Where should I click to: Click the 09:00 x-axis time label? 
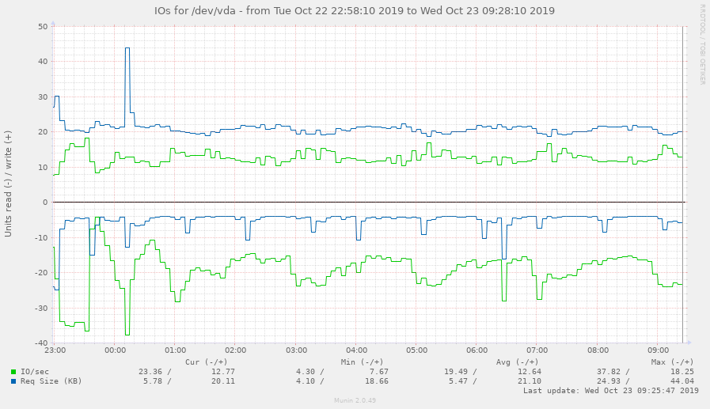[659, 350]
